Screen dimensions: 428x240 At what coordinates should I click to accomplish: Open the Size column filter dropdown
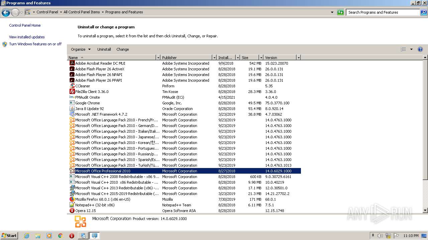click(261, 57)
